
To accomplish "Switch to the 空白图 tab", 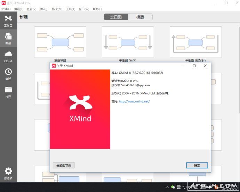I will [x=116, y=17].
